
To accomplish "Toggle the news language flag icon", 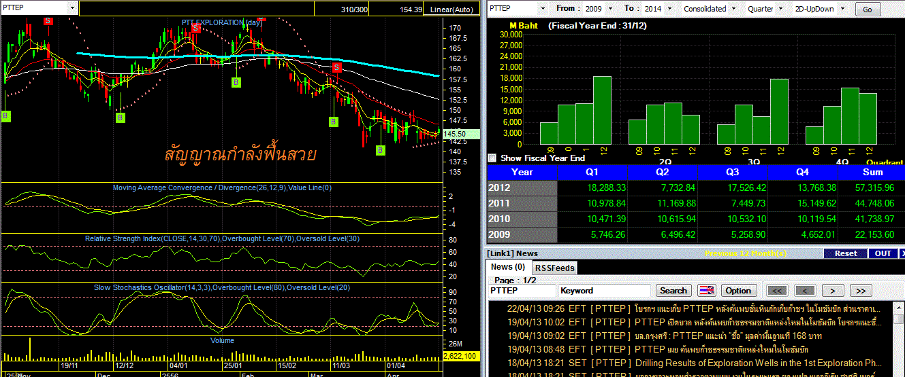I will point(707,290).
